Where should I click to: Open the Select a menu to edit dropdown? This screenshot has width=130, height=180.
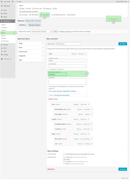click(x=42, y=31)
